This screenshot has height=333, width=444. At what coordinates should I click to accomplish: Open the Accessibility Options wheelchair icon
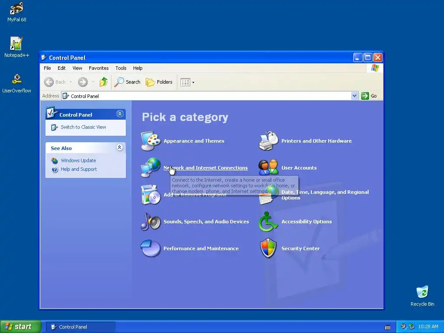tap(268, 222)
